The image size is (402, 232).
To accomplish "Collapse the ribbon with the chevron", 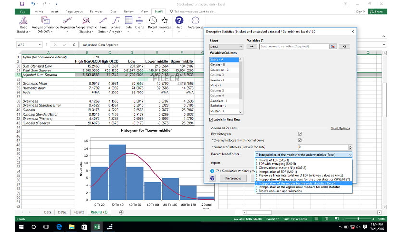I will 384,36.
